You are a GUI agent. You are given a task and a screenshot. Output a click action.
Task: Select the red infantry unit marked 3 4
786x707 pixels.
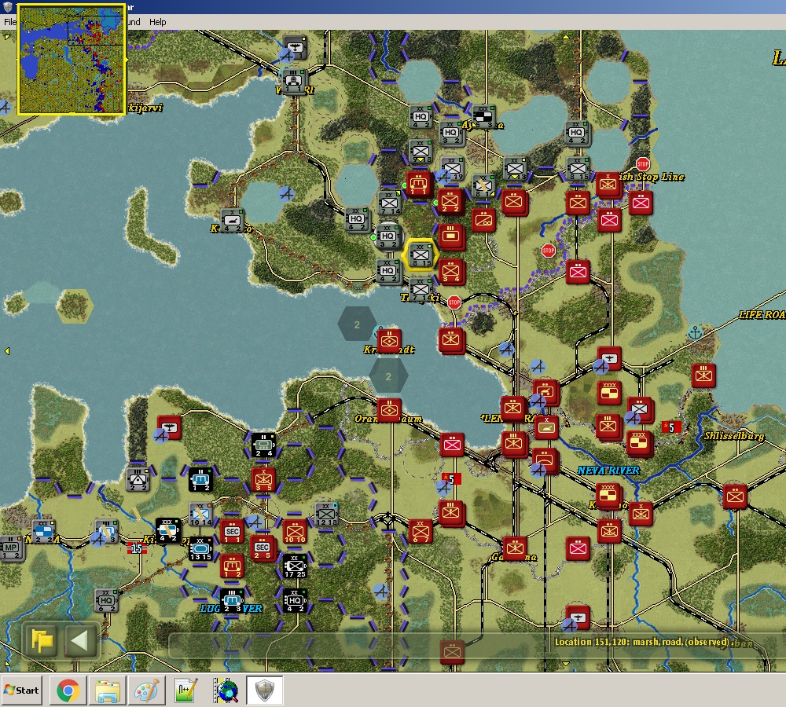(x=451, y=272)
